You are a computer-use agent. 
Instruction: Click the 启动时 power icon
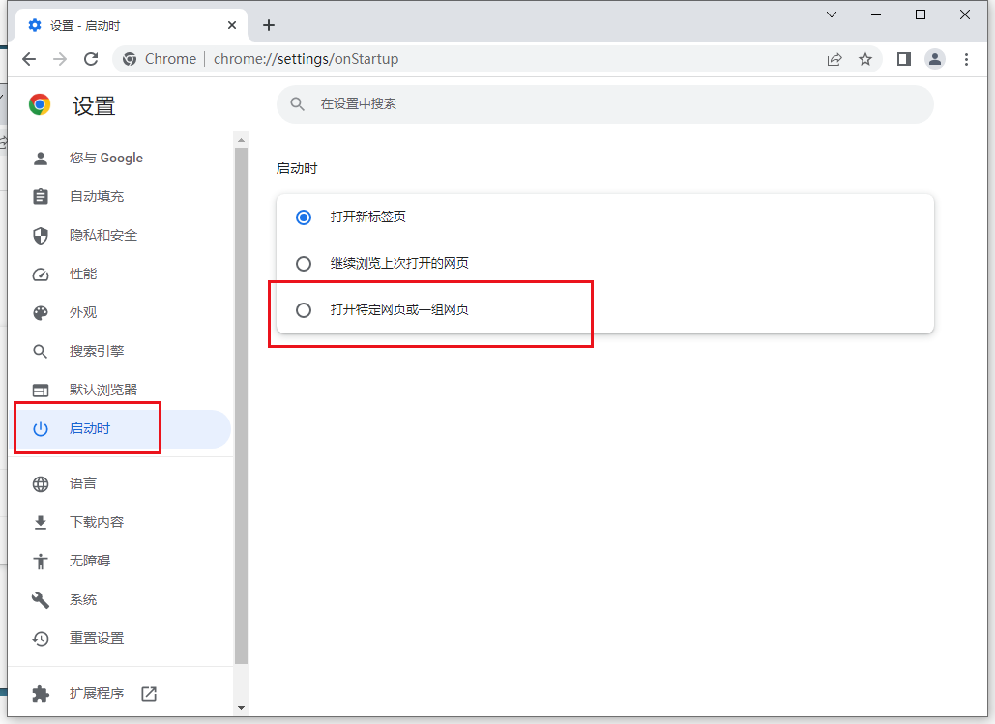click(x=41, y=429)
